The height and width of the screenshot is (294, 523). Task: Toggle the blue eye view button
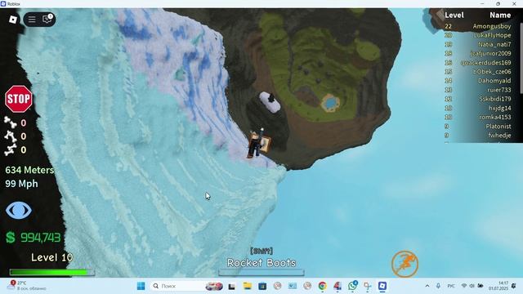point(19,211)
